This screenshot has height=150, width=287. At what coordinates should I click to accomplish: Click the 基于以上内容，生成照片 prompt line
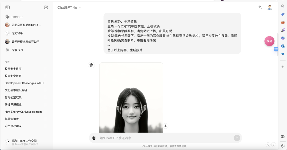point(125,50)
